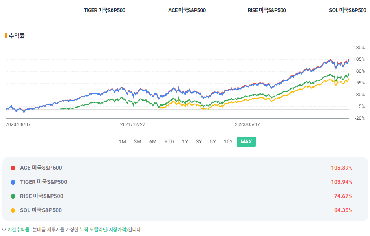Click the highlighted MAX period button
This screenshot has width=370, height=236.
point(246,142)
